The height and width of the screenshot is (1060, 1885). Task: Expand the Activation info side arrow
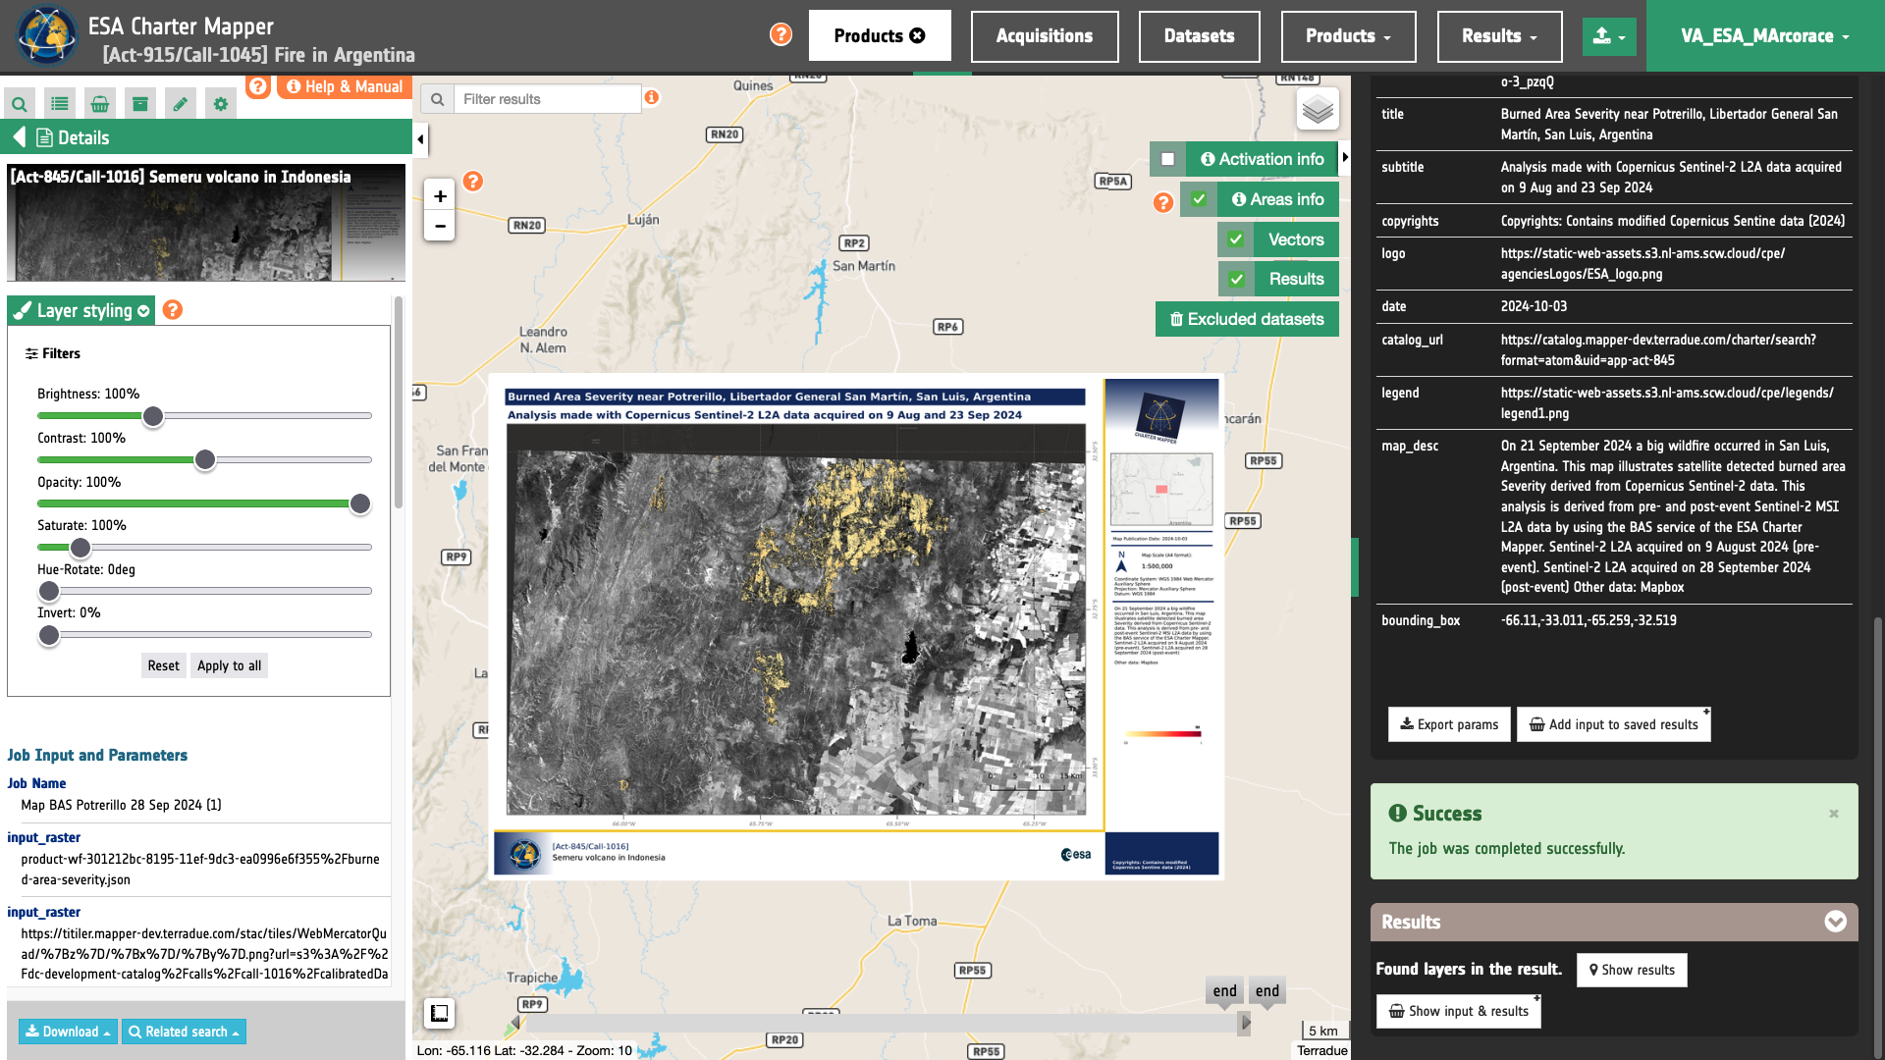click(x=1345, y=157)
